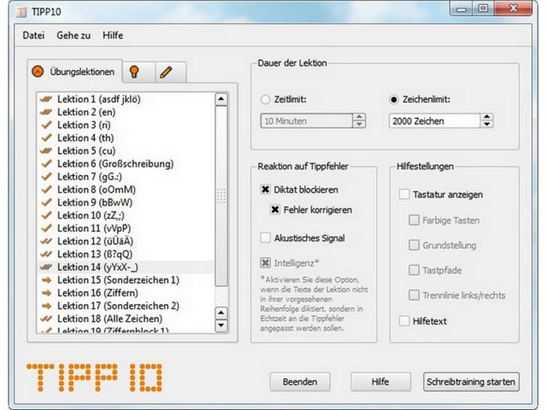Viewport: 547px width, 410px height.
Task: Click the lesson list scrollbar thumb
Action: (221, 196)
